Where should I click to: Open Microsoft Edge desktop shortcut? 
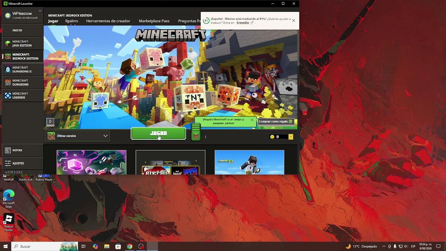point(9,199)
